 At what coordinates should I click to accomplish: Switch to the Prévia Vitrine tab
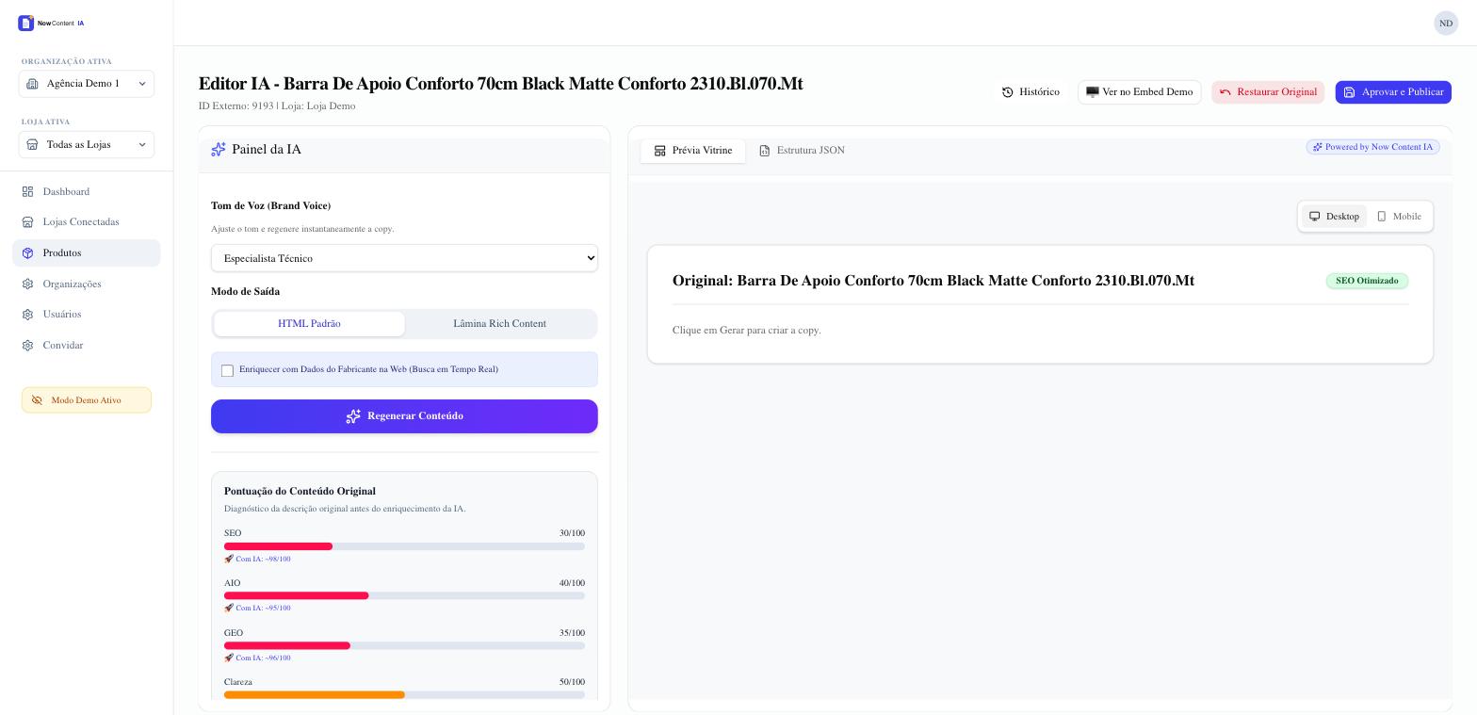[x=693, y=151]
